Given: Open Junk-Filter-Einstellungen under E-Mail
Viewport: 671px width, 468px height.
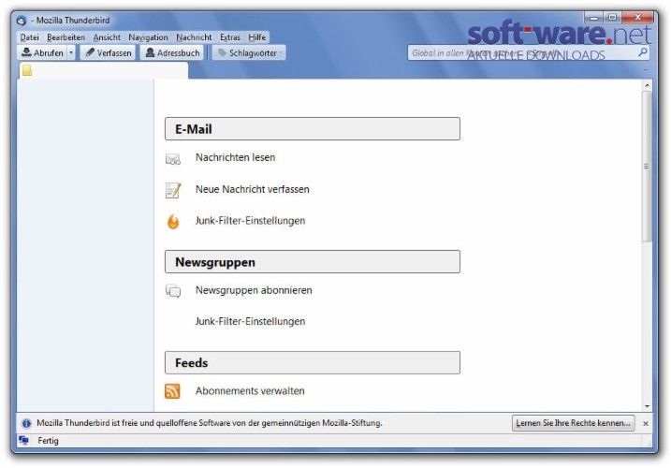Looking at the screenshot, I should point(251,221).
